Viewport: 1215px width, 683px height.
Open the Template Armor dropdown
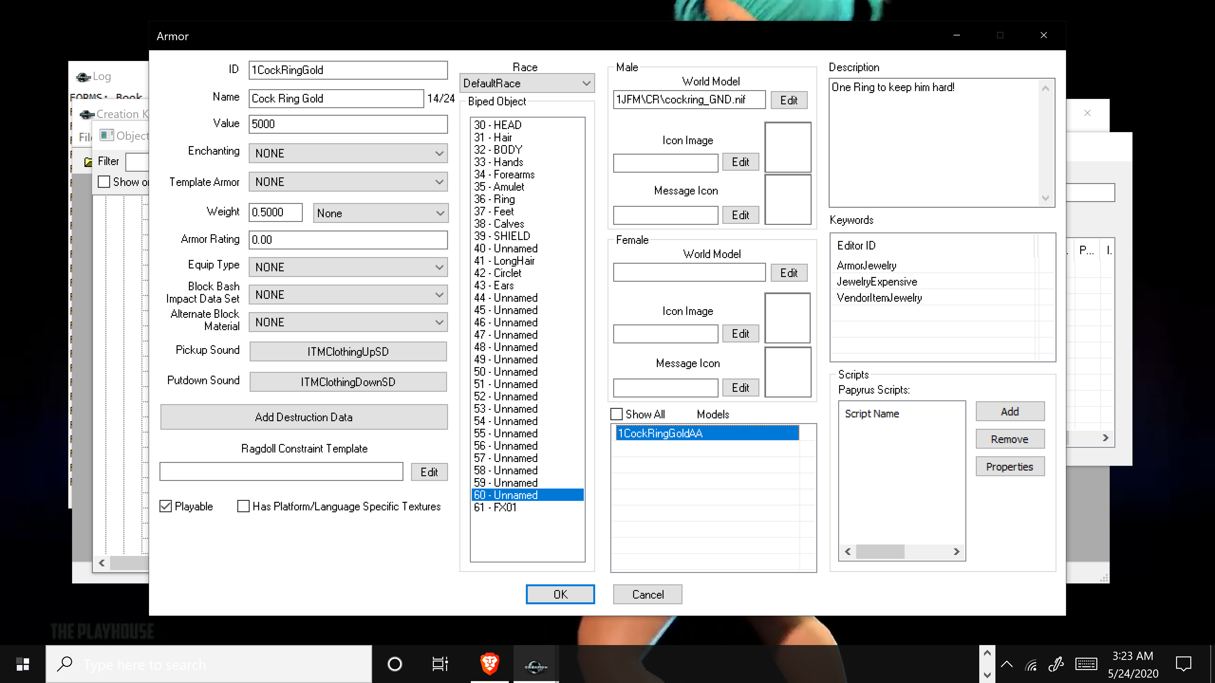tap(348, 182)
